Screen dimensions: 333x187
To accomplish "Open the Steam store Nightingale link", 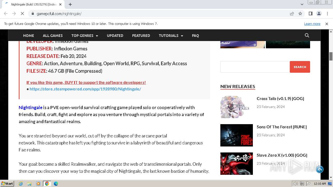I will pyautogui.click(x=85, y=89).
